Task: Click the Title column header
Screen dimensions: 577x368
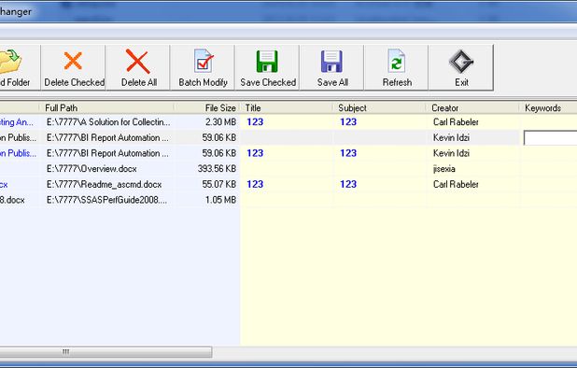Action: click(287, 107)
